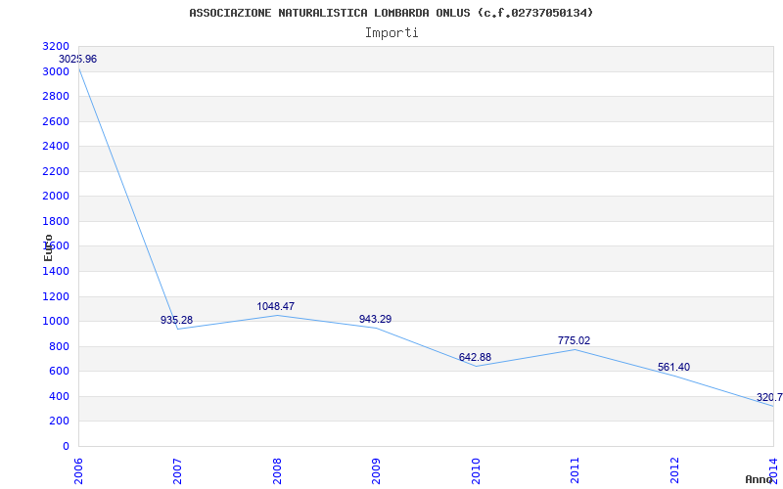
Task: Select the 935.28 data label
Action: pos(176,320)
